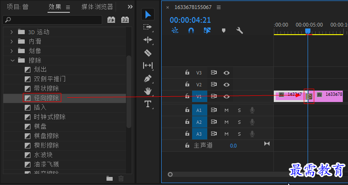The width and height of the screenshot is (348, 185).
Task: Solo the A3 track
Action: pos(239,134)
